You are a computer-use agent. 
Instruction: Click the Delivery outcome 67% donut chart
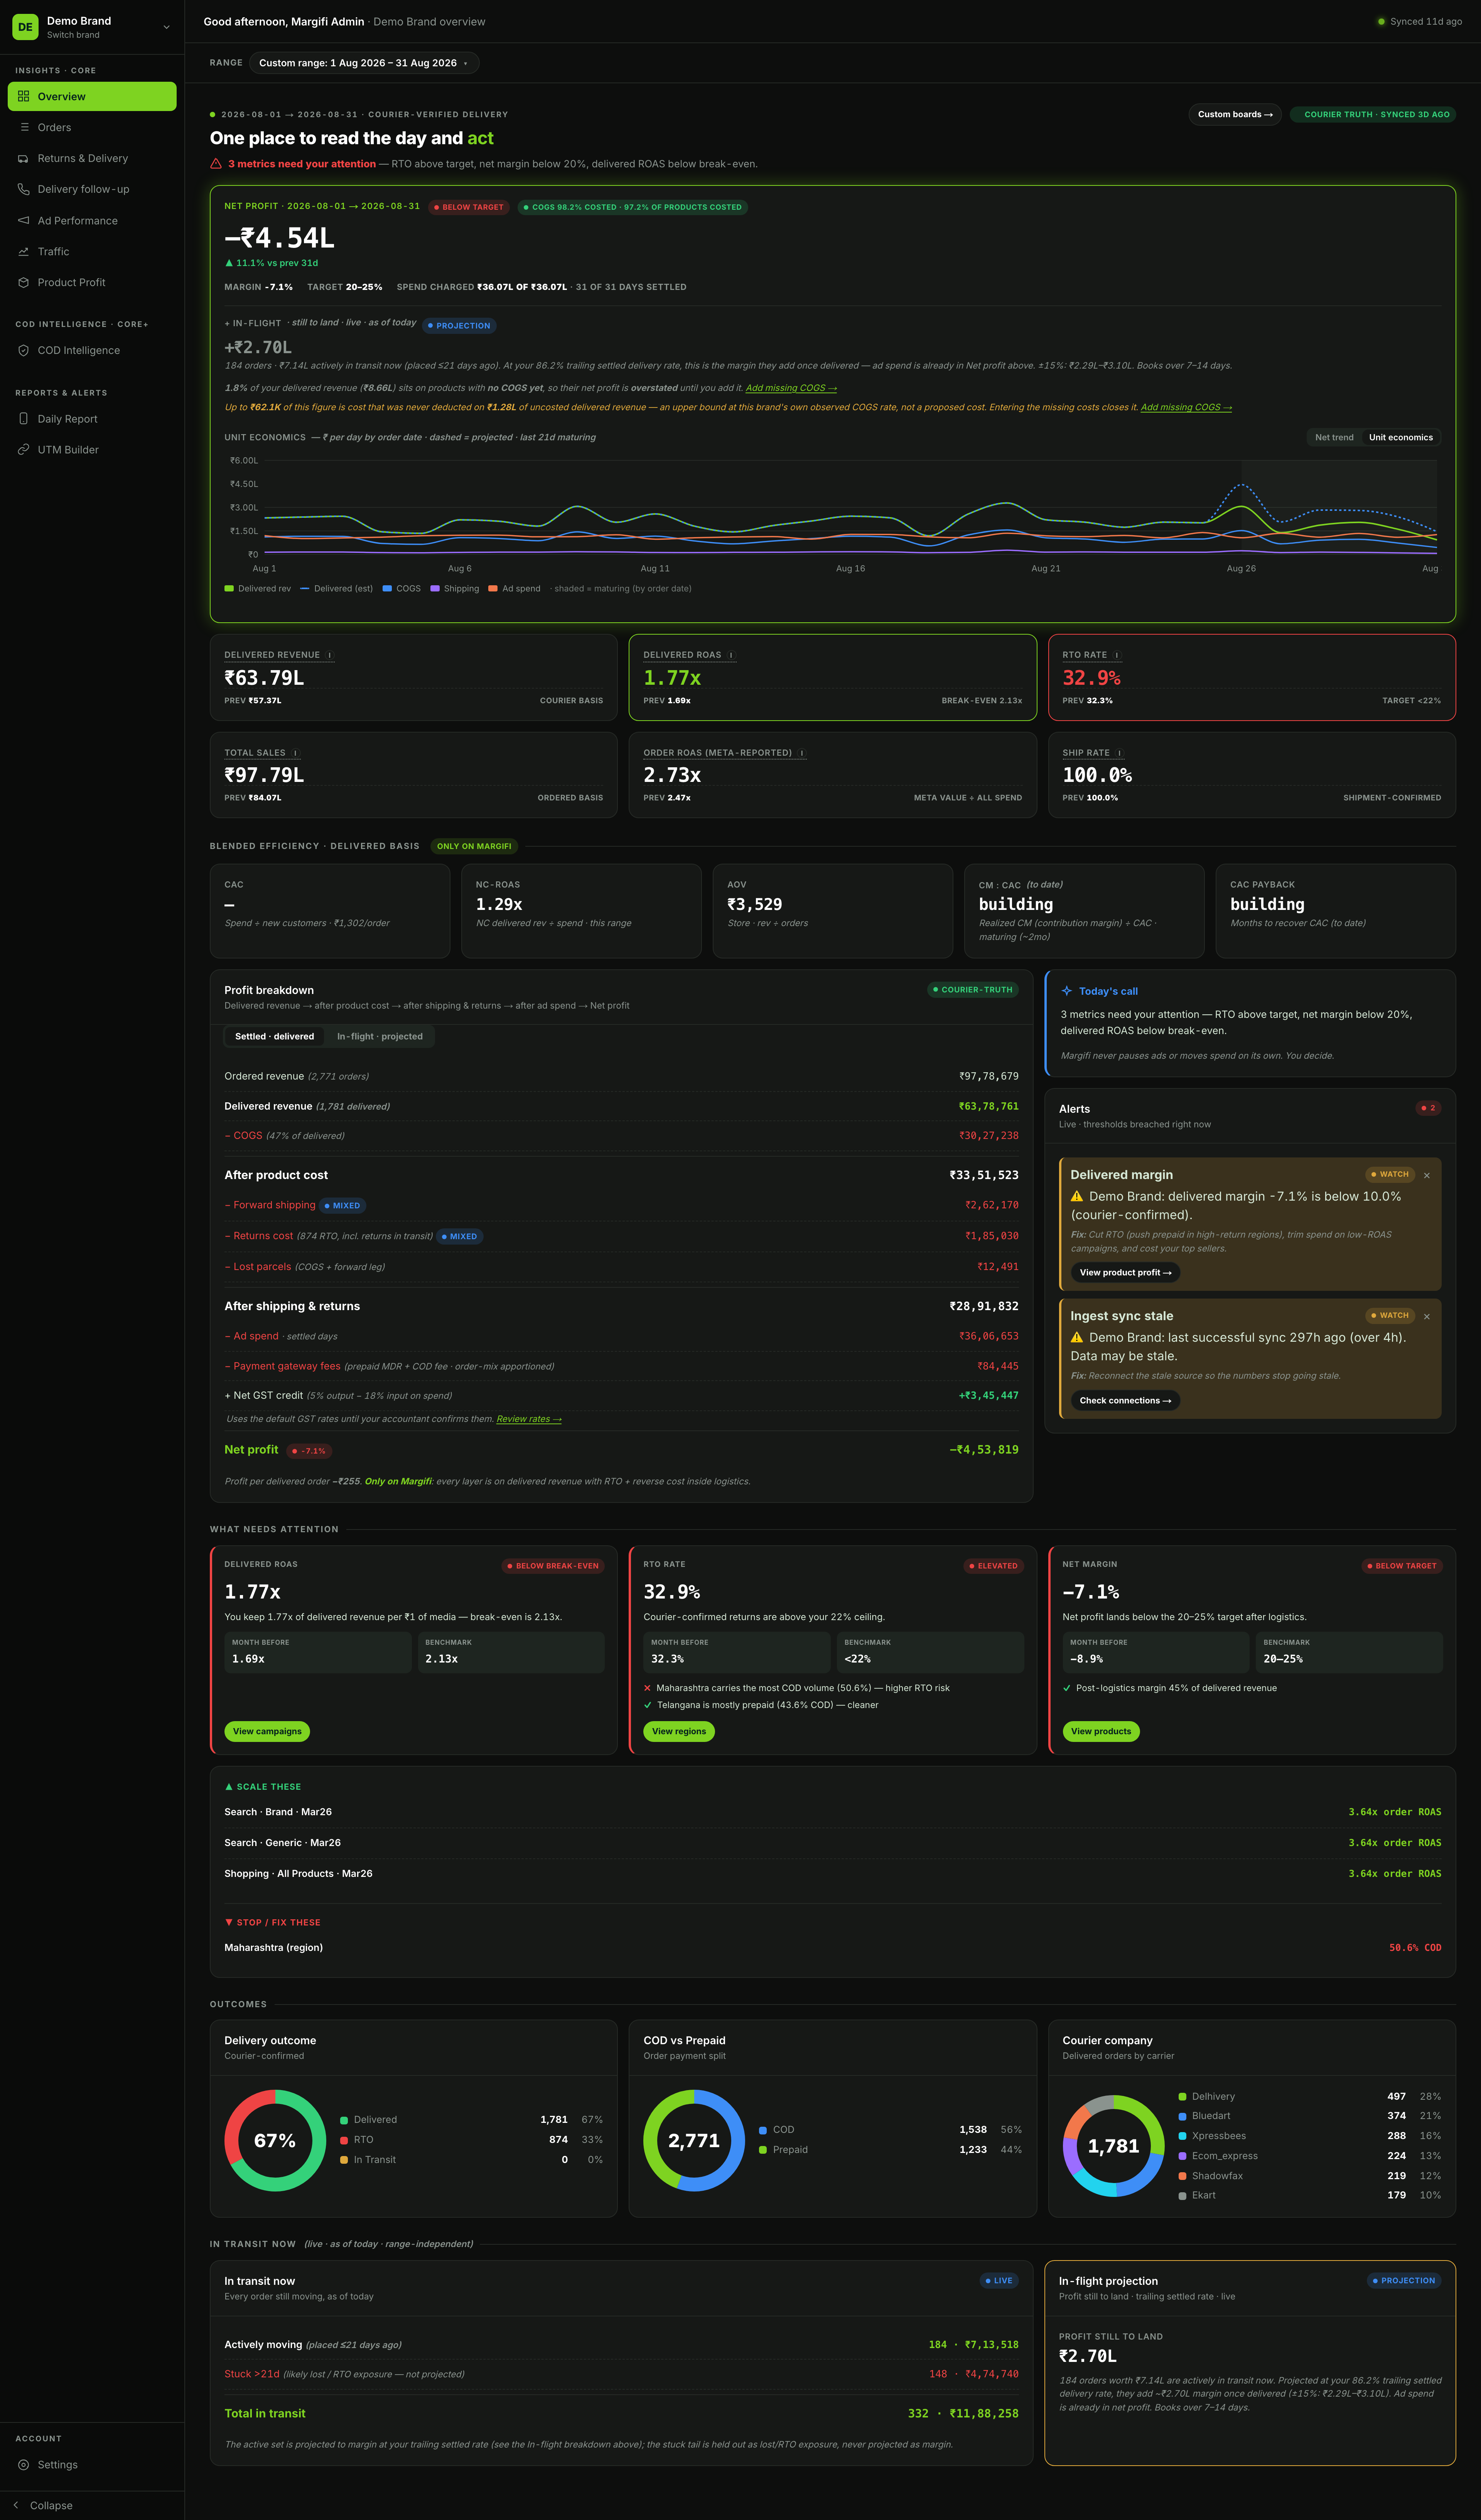[275, 2140]
